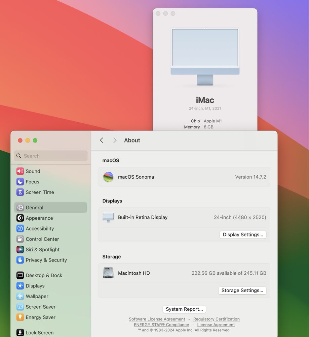Choose Privacy & Security label
The height and width of the screenshot is (337, 309).
pyautogui.click(x=46, y=260)
